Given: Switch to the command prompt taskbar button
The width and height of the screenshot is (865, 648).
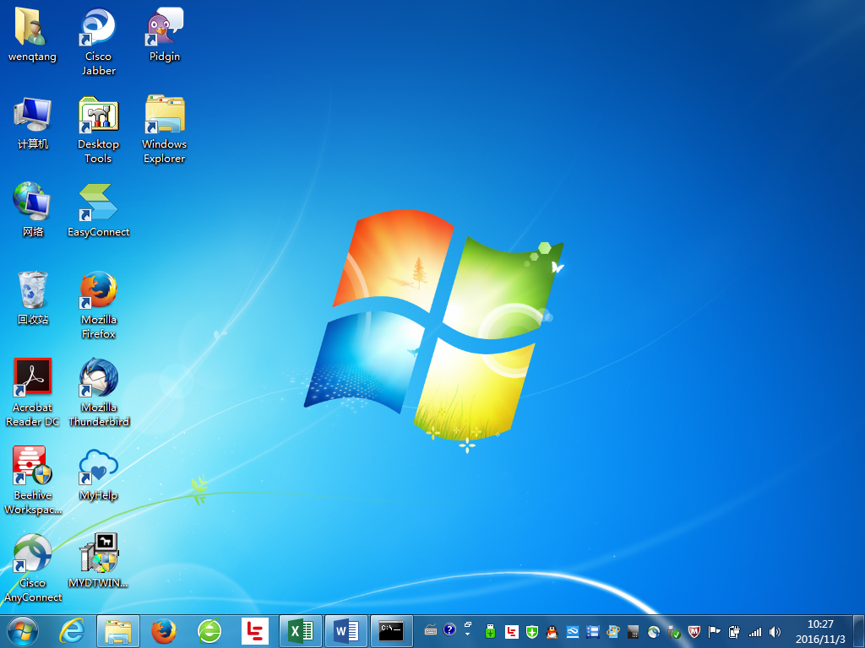Looking at the screenshot, I should point(392,631).
